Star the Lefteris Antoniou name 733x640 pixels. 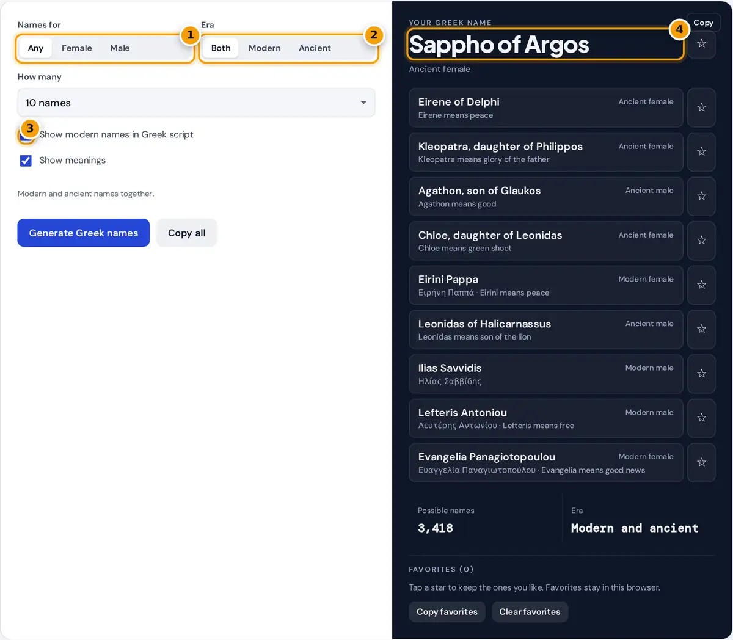pyautogui.click(x=701, y=418)
